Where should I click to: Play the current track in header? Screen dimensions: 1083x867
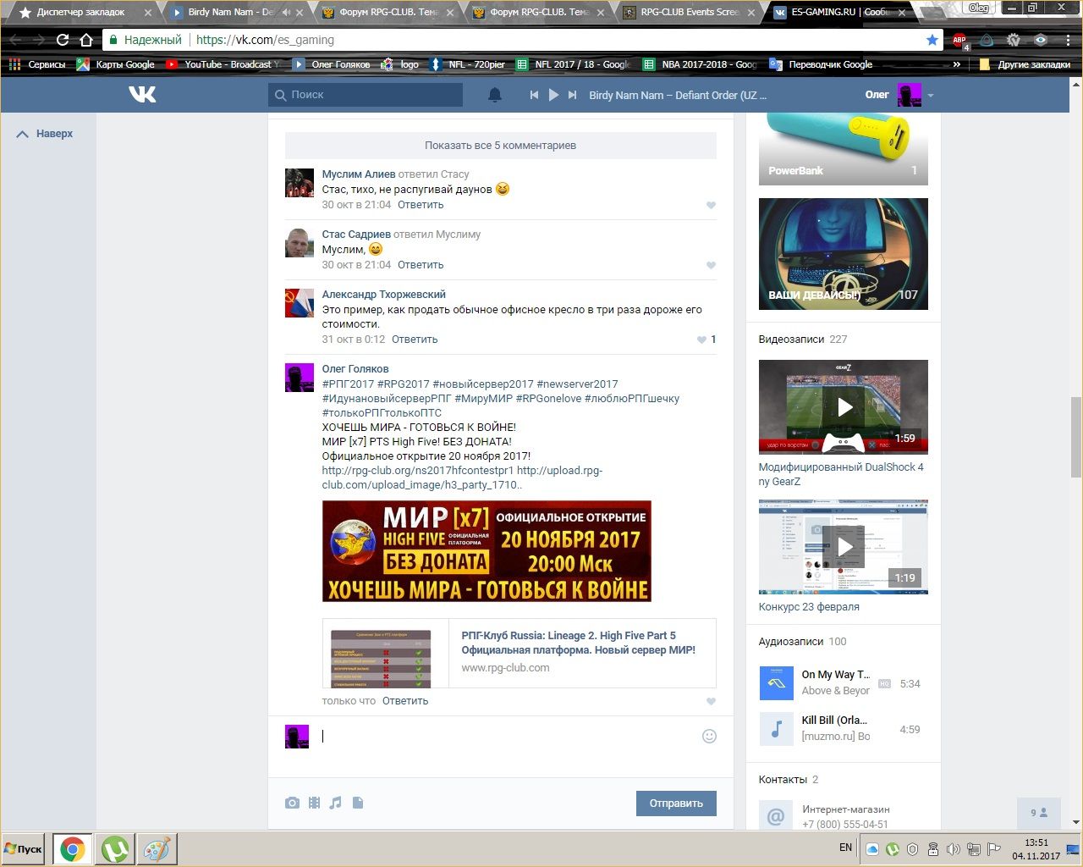[x=553, y=95]
